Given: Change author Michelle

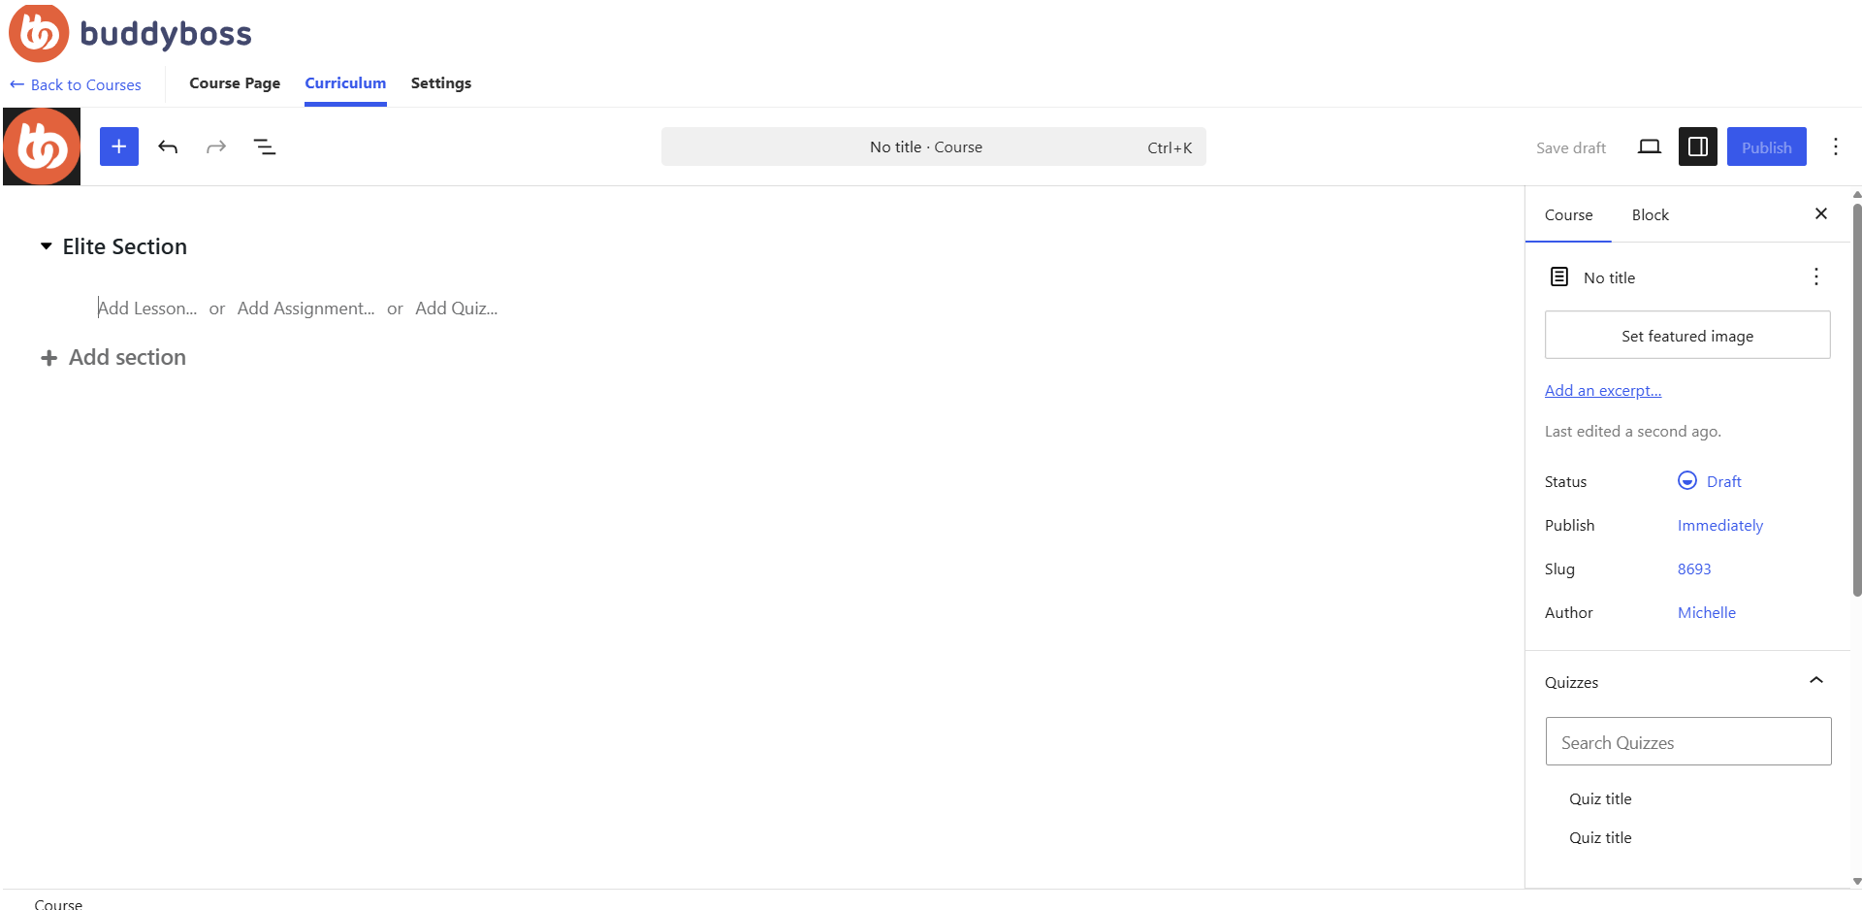Looking at the screenshot, I should (1707, 612).
